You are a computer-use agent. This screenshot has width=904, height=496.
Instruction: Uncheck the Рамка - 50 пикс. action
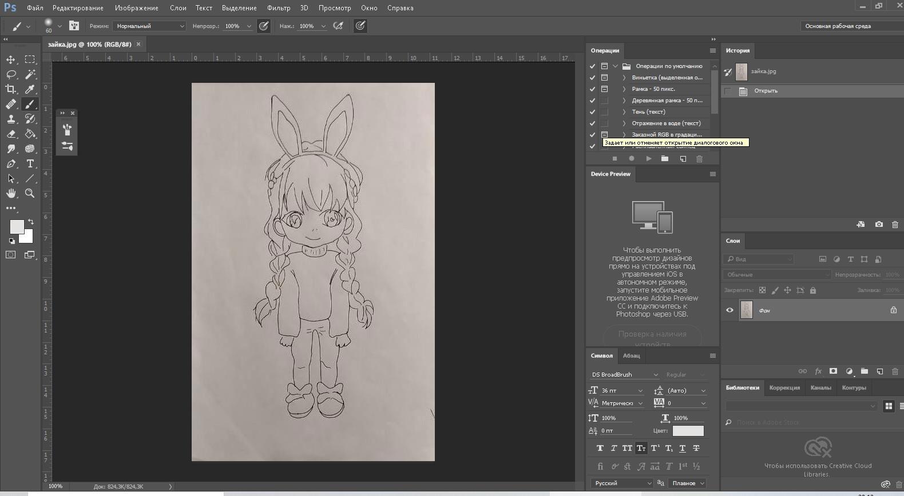pyautogui.click(x=592, y=89)
